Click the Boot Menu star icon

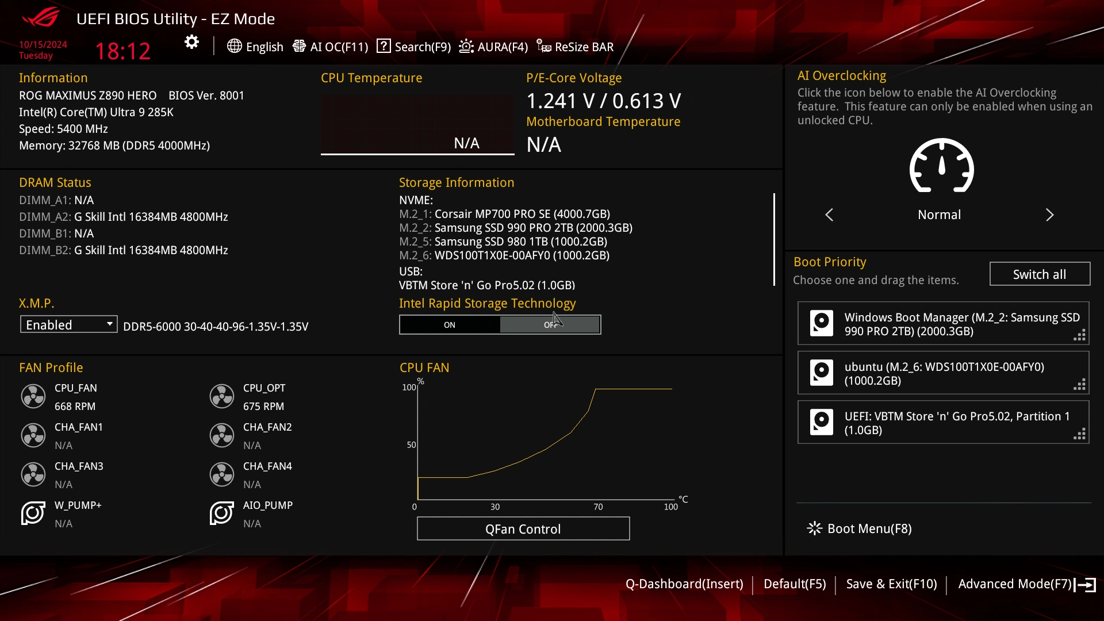coord(815,528)
